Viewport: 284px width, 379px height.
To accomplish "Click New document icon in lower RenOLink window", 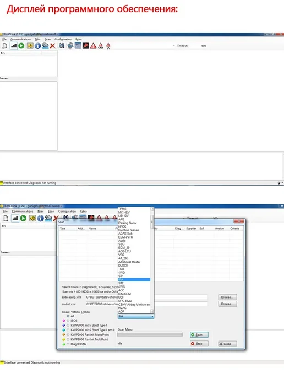I will [x=6, y=218].
